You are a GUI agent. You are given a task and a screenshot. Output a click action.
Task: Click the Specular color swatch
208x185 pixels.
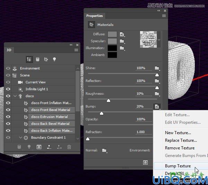(112, 41)
